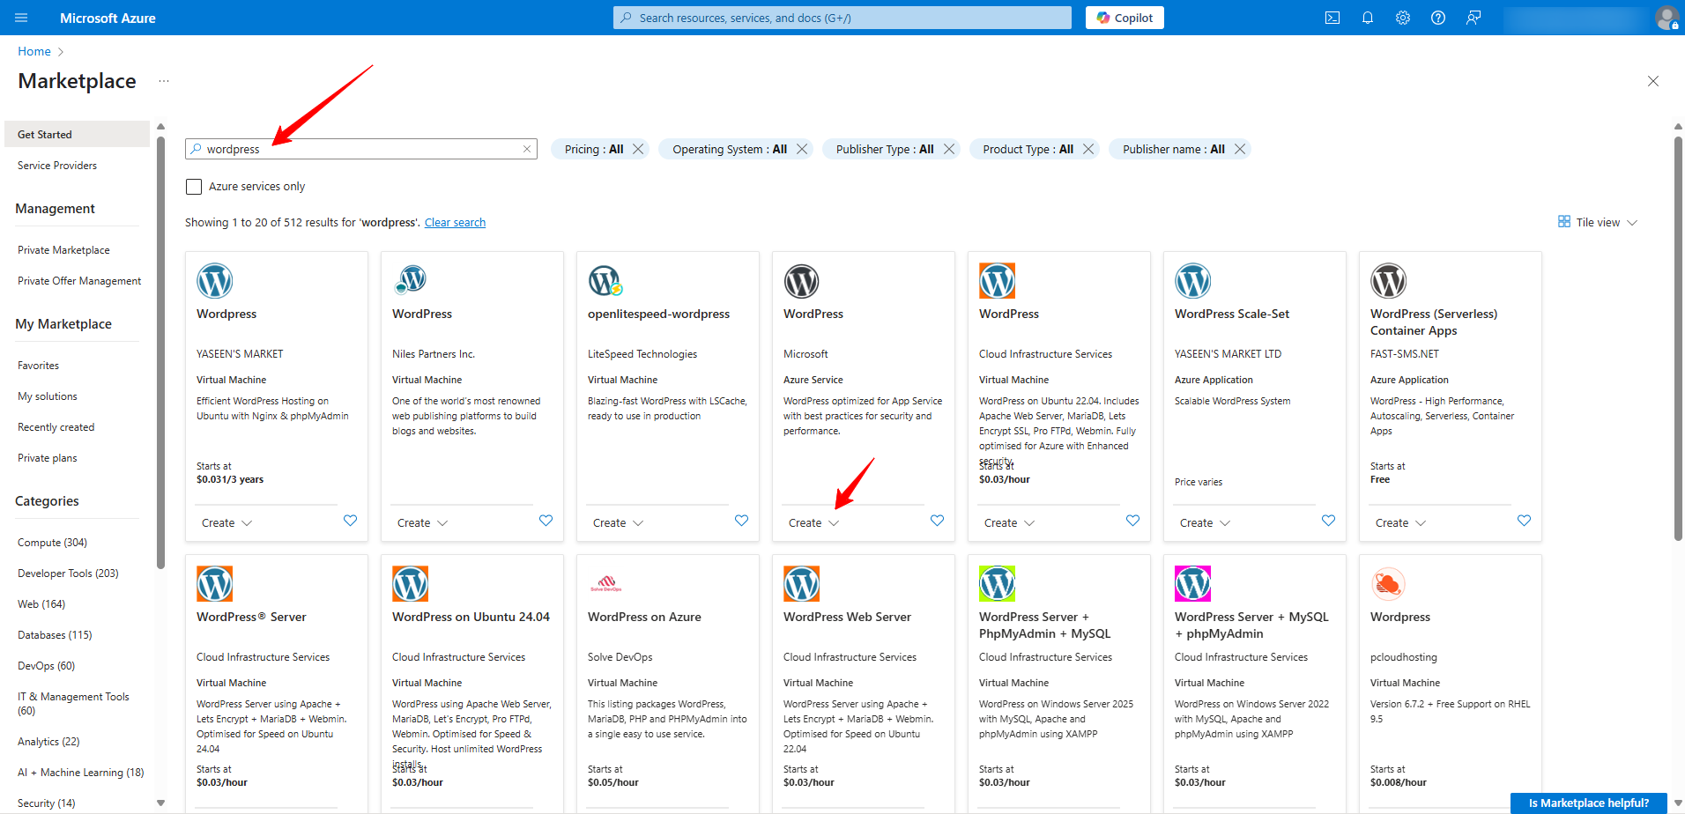Image resolution: width=1685 pixels, height=814 pixels.
Task: Close the Marketplace blade
Action: [1653, 81]
